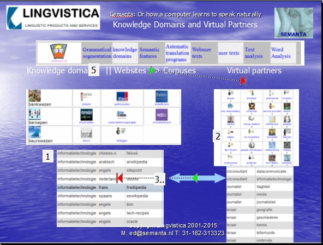The image size is (323, 245).
Task: Switch to the Semantic features tab
Action: [149, 53]
